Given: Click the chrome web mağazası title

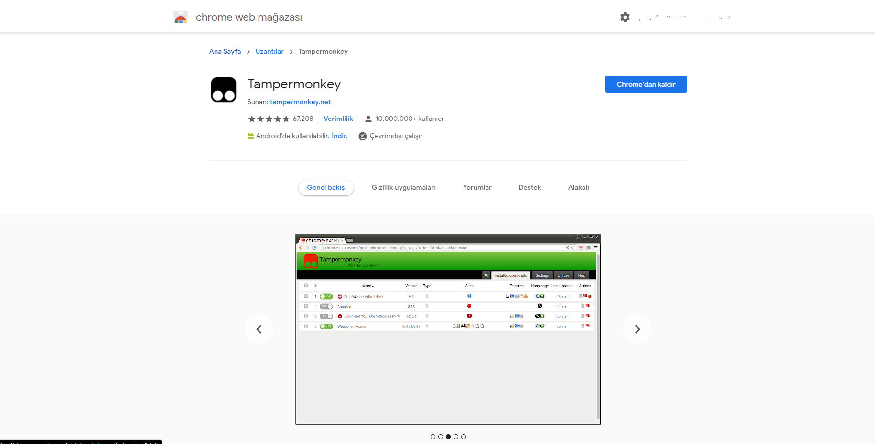Looking at the screenshot, I should pos(249,17).
